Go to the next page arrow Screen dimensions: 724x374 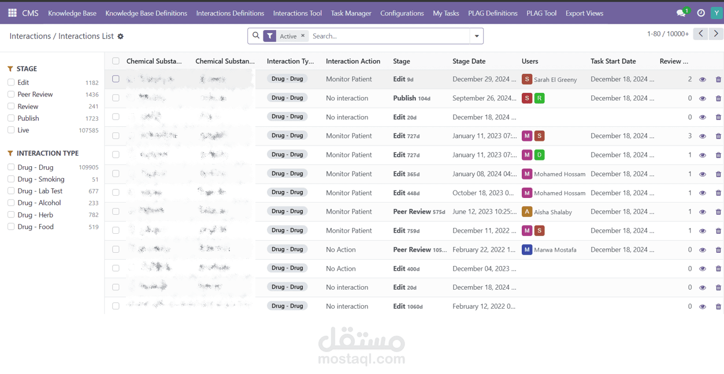point(716,33)
